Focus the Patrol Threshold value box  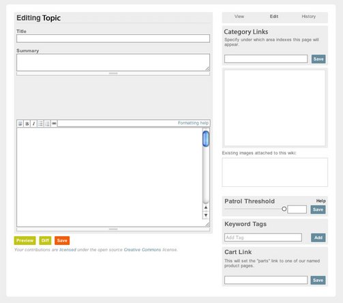pyautogui.click(x=297, y=210)
